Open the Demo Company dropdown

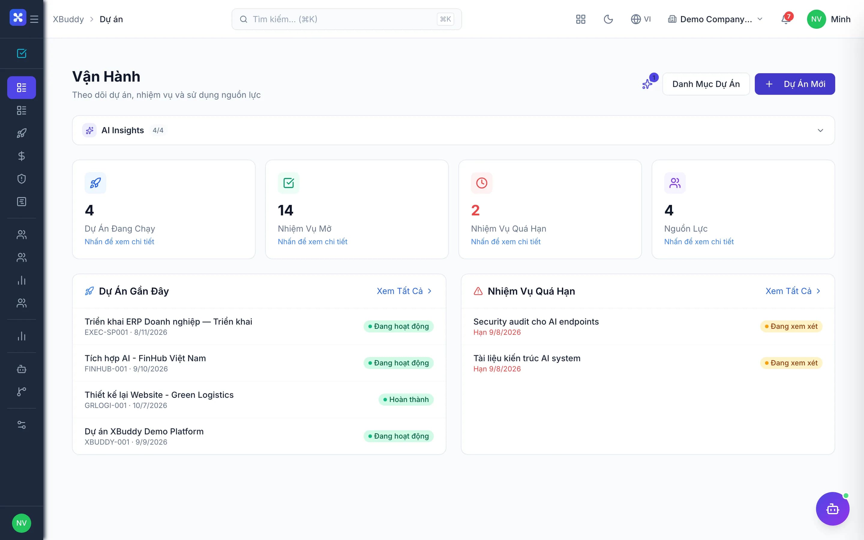(x=715, y=19)
